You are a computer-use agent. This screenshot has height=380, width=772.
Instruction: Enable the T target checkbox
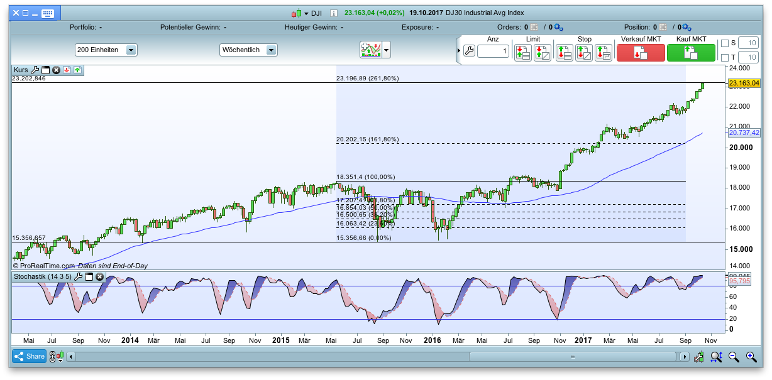[x=724, y=57]
